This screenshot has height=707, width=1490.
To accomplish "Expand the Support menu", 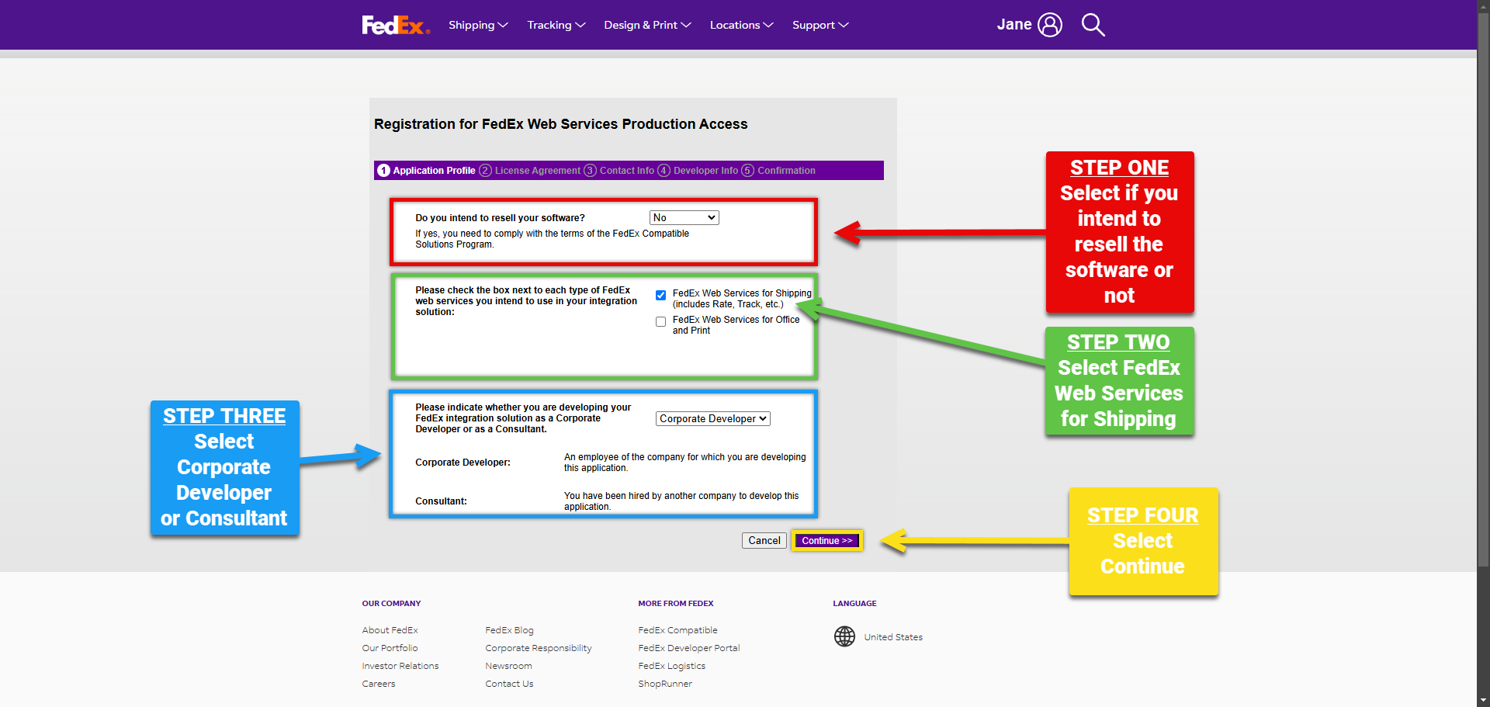I will pos(820,25).
